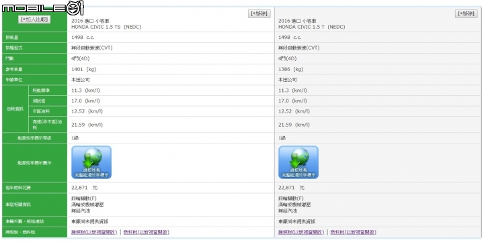Open 牌照稅 link in CIVIC 1.5 T column
484x242 pixels.
pos(301,232)
